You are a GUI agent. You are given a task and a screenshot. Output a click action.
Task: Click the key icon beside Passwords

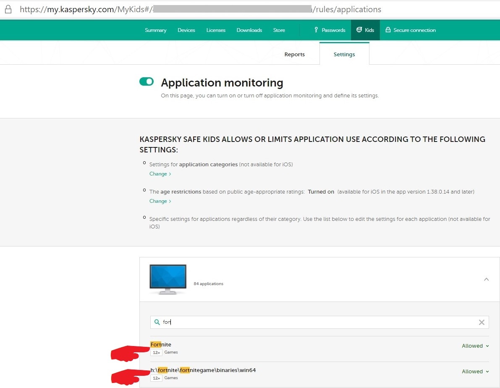click(x=316, y=30)
